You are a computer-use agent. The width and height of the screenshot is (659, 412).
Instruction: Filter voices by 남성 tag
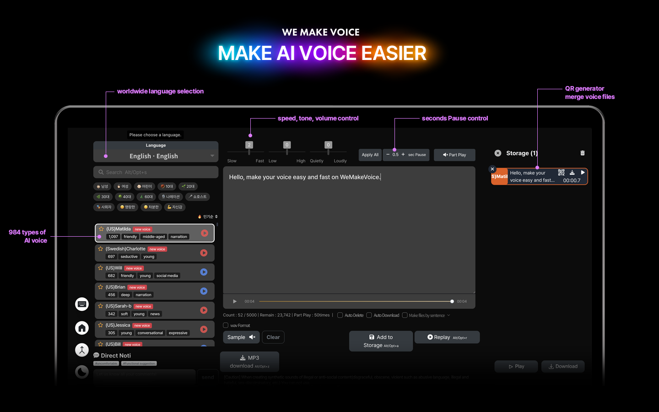(x=103, y=186)
